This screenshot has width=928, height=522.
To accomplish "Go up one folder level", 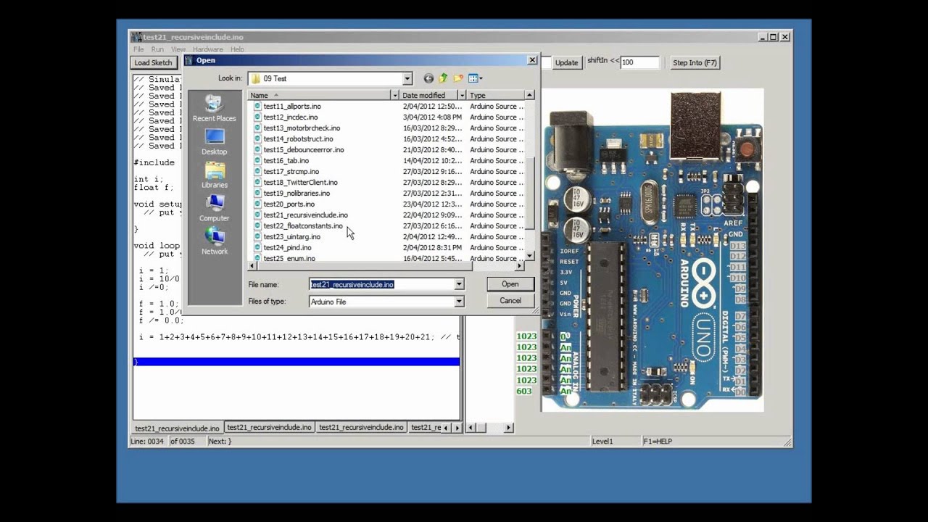I will [x=443, y=78].
